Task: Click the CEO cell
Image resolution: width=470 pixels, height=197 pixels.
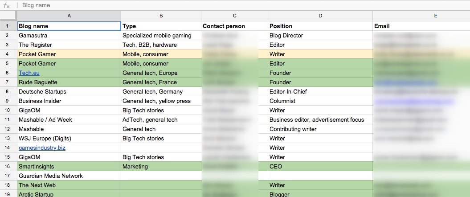Action: coord(320,166)
